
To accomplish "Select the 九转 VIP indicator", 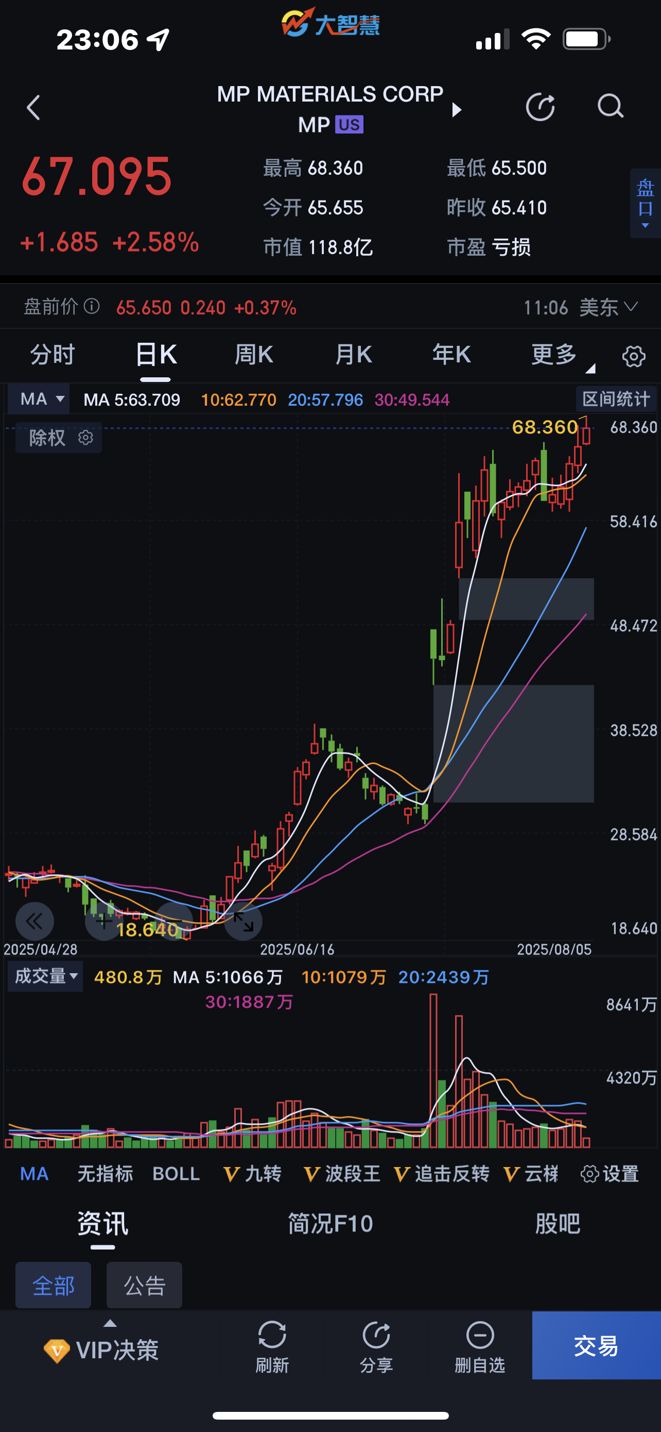I will pos(253,1174).
